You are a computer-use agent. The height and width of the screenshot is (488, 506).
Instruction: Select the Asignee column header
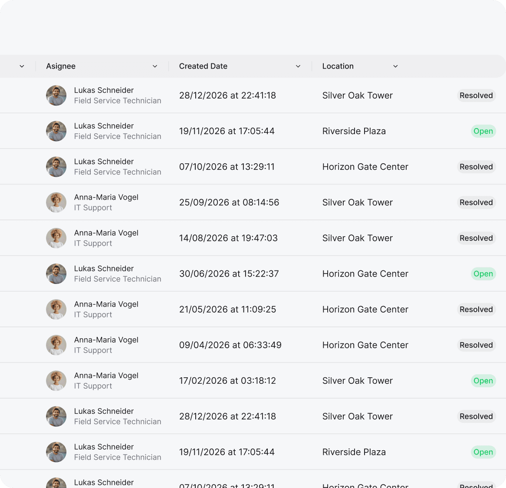coord(61,66)
